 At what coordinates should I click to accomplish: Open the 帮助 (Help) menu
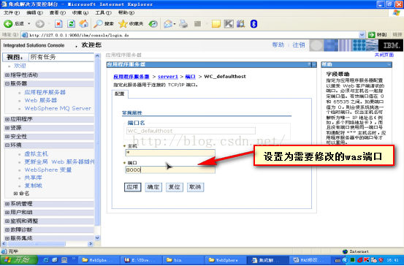126,12
